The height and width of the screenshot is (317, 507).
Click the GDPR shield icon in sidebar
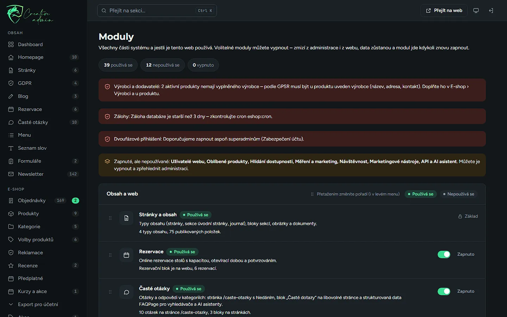(11, 83)
